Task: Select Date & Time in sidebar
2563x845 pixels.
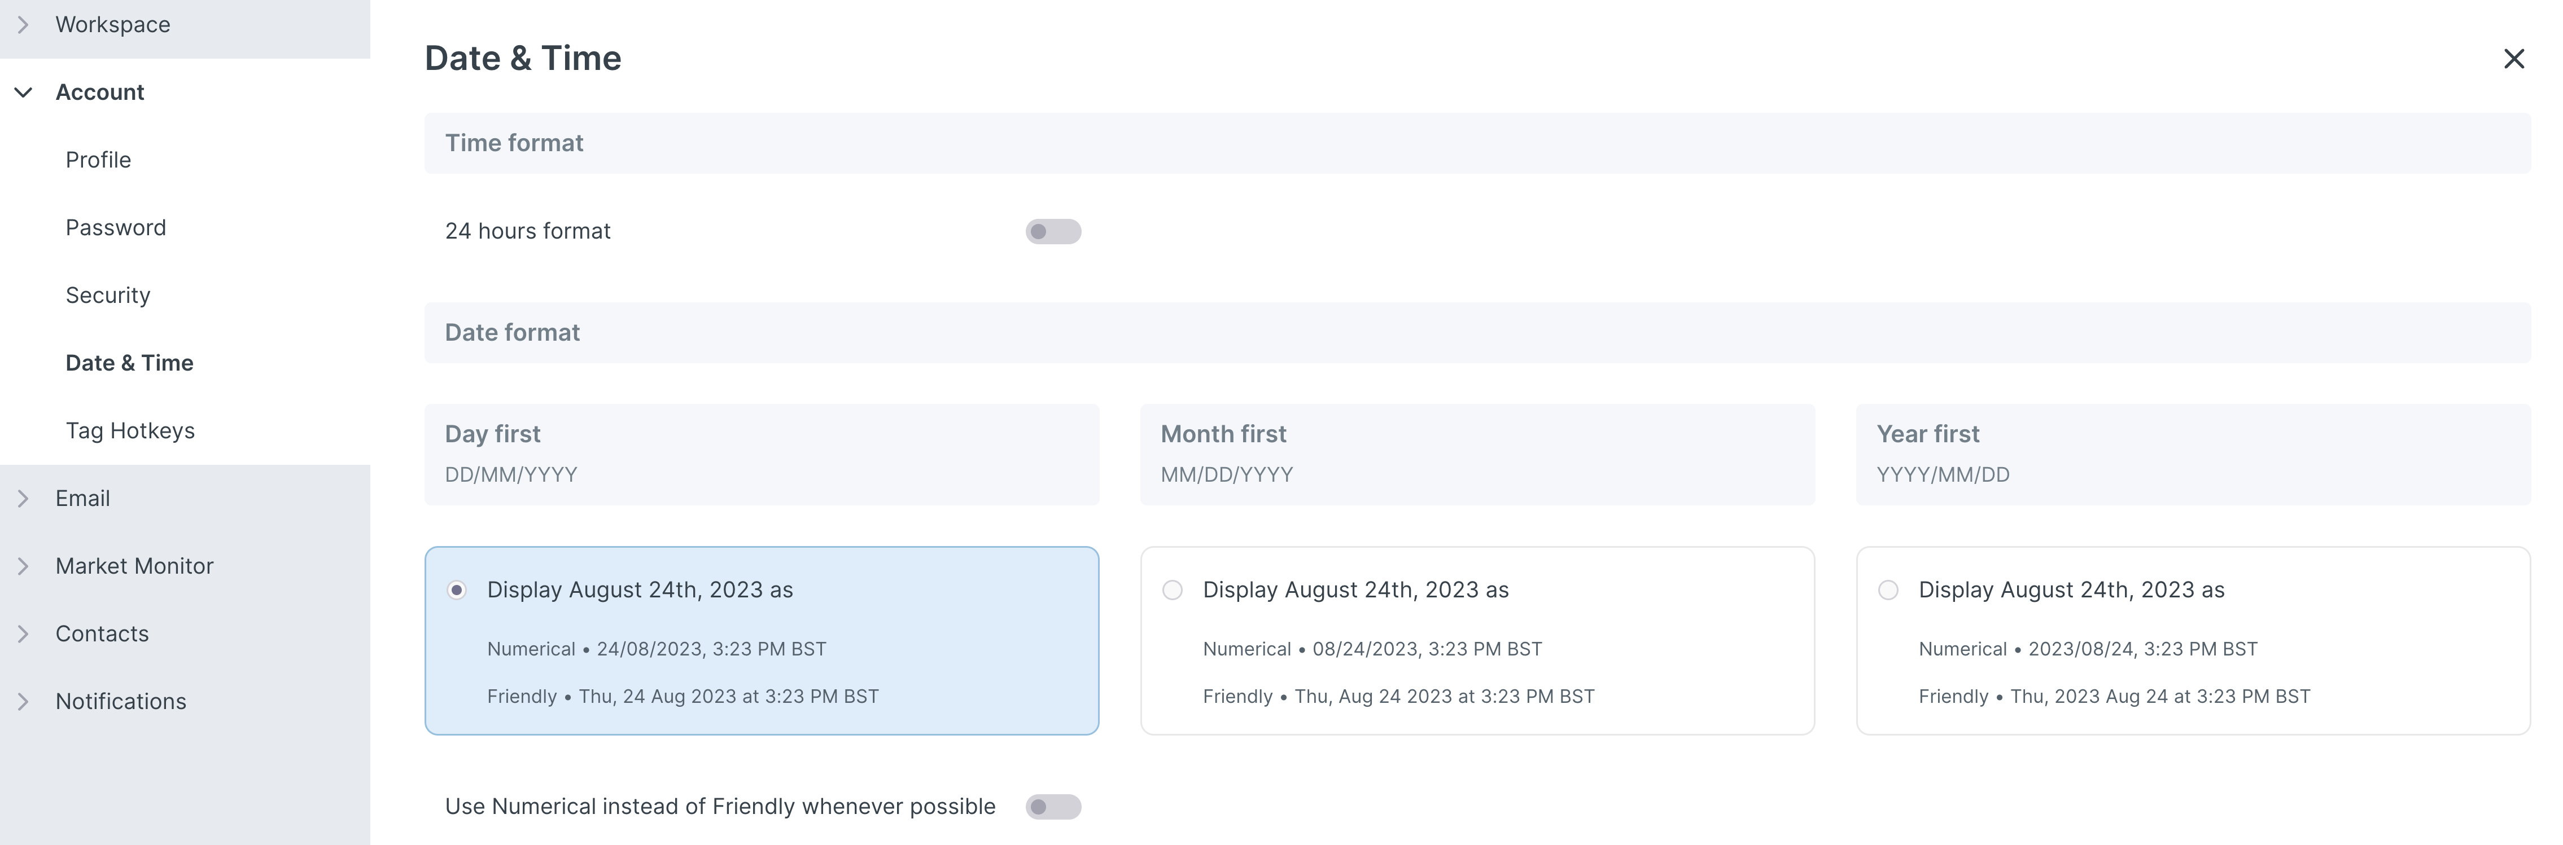Action: [129, 363]
